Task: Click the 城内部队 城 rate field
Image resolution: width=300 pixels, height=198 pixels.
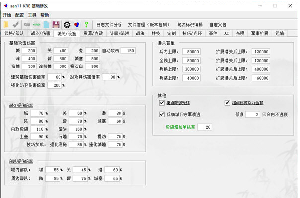Action: coord(53,170)
